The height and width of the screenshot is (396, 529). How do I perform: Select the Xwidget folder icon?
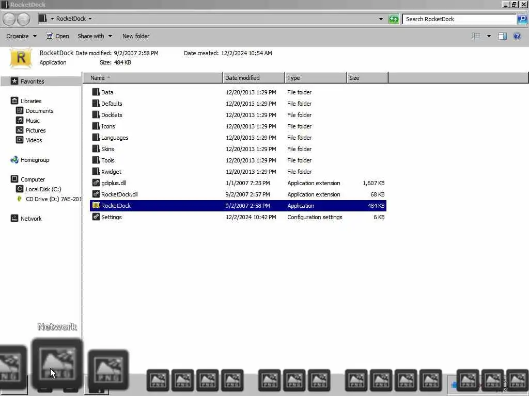tap(96, 171)
